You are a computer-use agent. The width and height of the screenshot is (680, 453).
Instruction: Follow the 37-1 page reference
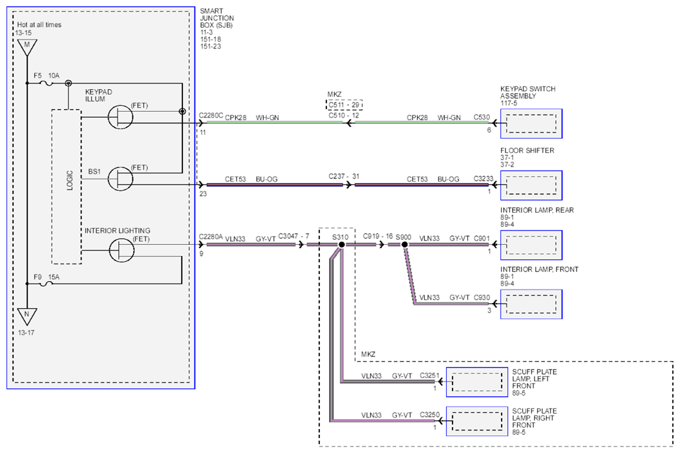point(507,158)
